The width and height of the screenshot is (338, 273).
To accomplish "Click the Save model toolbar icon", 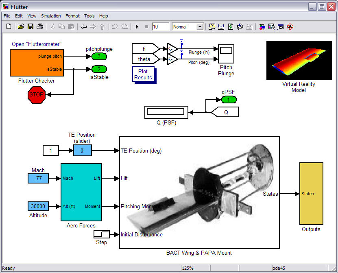I will 31,27.
